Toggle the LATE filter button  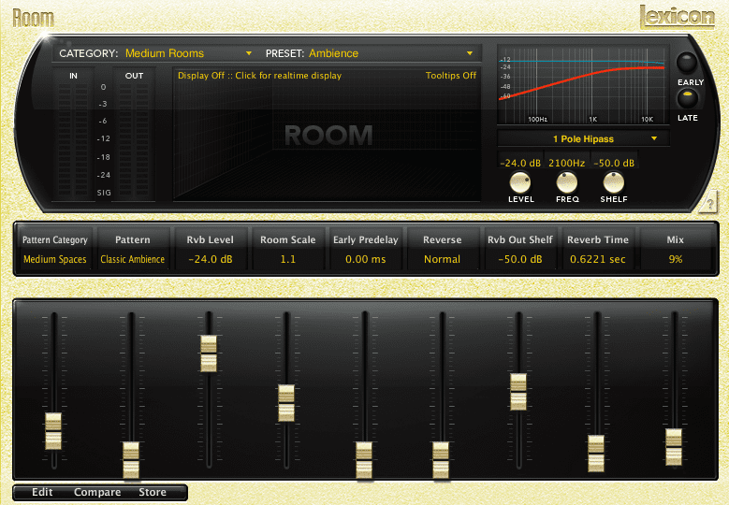[687, 98]
